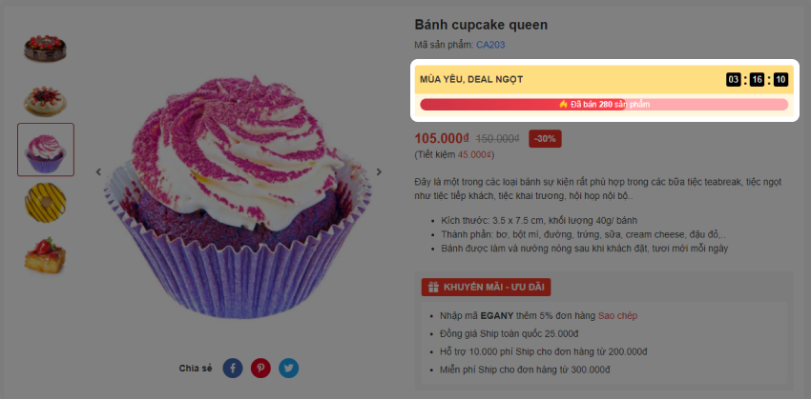Go to next product image arrow
The width and height of the screenshot is (811, 400).
[x=379, y=172]
